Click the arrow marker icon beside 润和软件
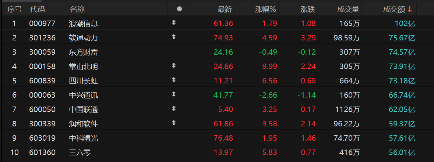Screen dimensions: 434x162 173,123
